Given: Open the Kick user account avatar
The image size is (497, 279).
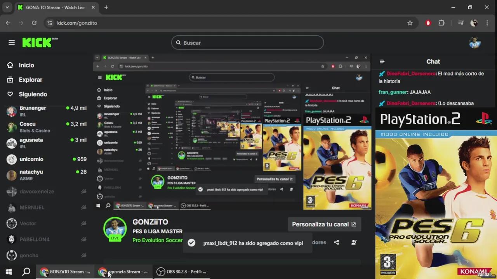Looking at the screenshot, I should click(x=475, y=43).
